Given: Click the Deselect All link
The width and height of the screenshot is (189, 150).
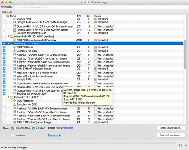Looking at the screenshot, I should 55,135.
